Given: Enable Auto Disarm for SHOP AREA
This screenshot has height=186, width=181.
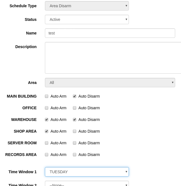Looking at the screenshot, I should pos(75,131).
